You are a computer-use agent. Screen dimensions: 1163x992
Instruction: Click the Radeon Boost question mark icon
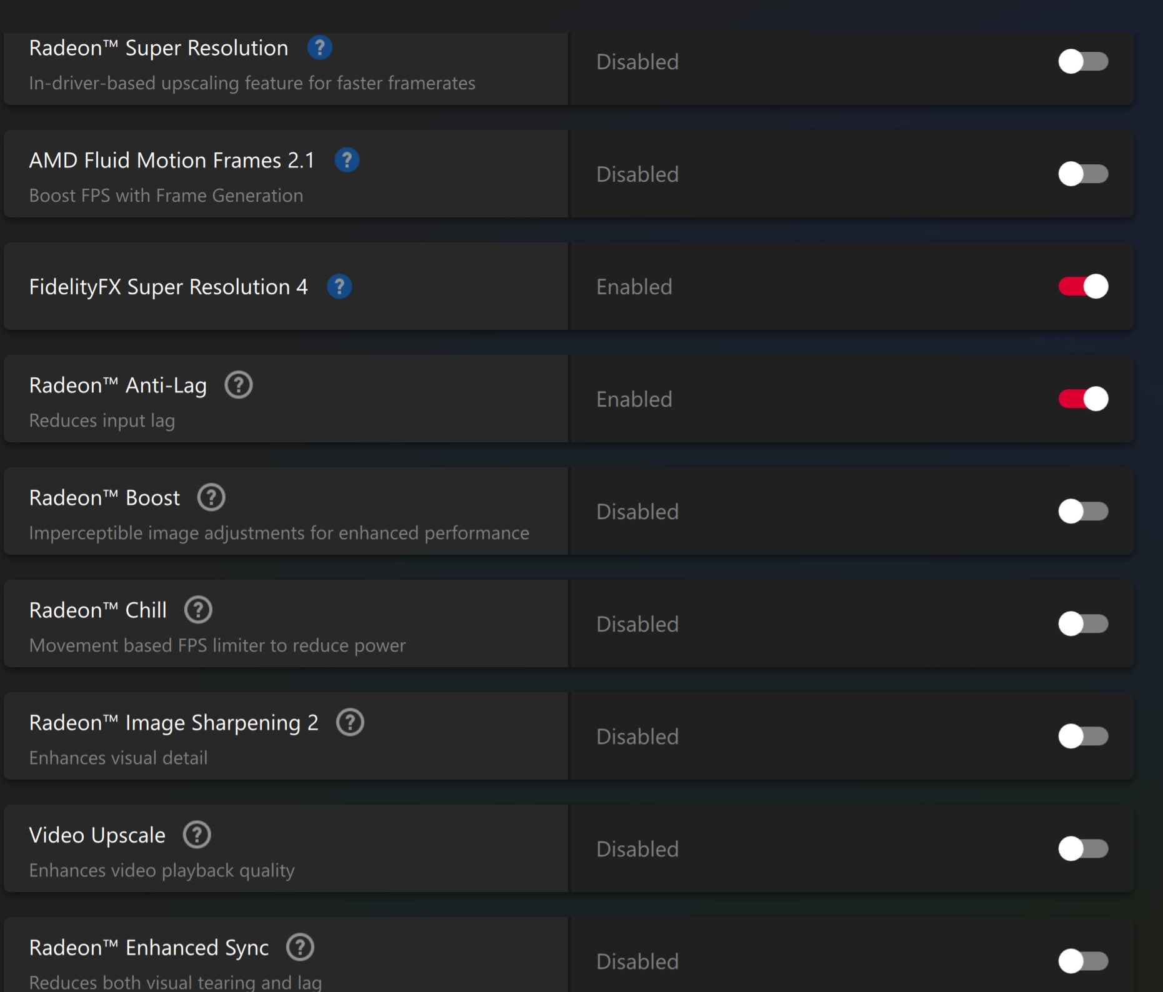pos(211,498)
